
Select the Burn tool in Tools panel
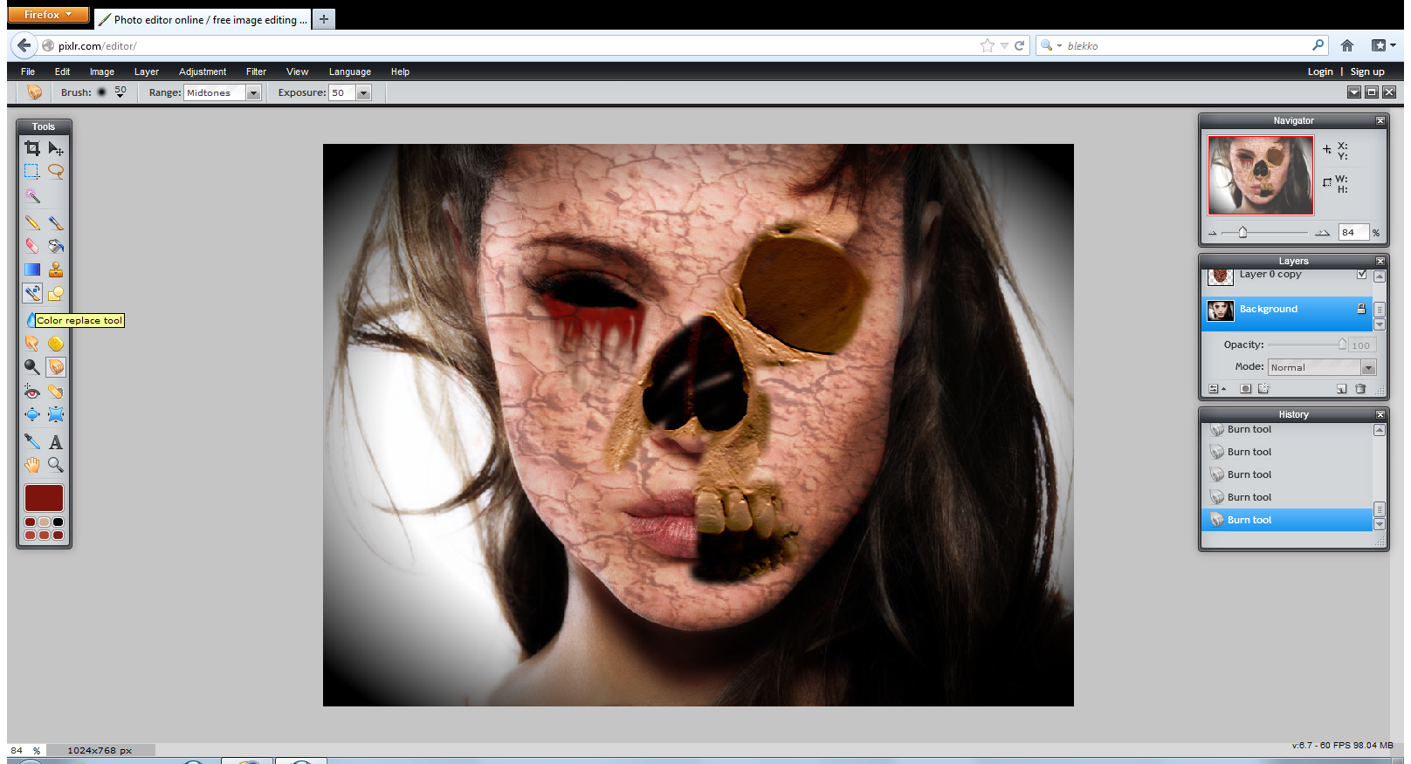56,367
